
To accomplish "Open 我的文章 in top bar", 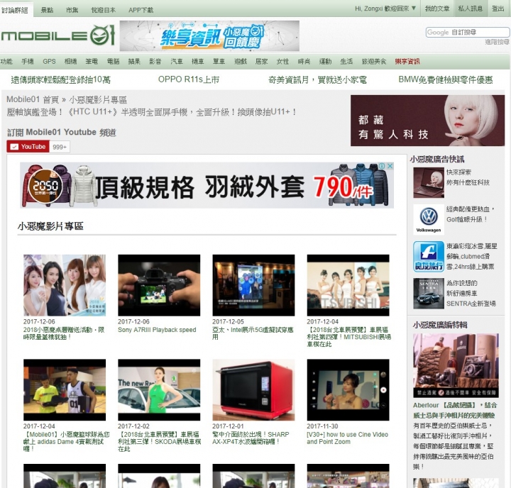I will 436,9.
